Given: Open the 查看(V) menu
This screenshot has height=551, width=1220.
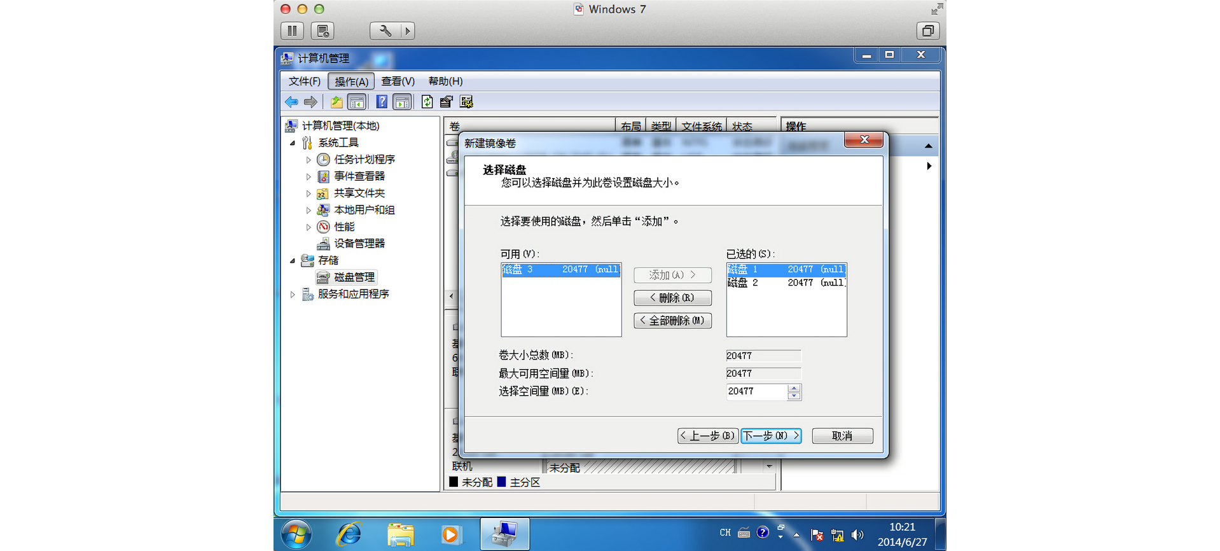Looking at the screenshot, I should (x=398, y=81).
